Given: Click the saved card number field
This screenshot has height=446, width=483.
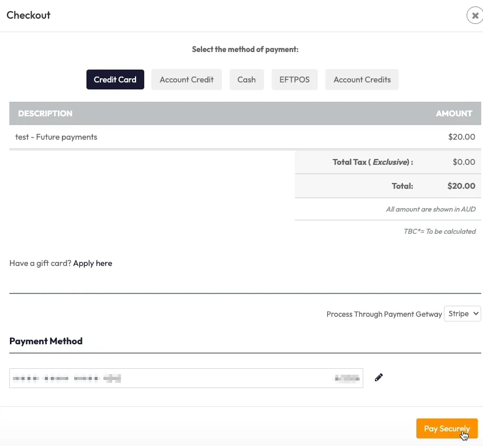Looking at the screenshot, I should pos(186,378).
